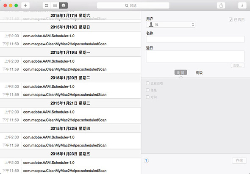Select the 2015年1月23日 星期五 date header
The width and height of the screenshot is (250, 174).
click(x=70, y=154)
